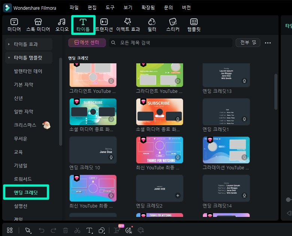The width and height of the screenshot is (292, 236).
Task: Open the 필터 (Filters) panel
Action: (152, 25)
